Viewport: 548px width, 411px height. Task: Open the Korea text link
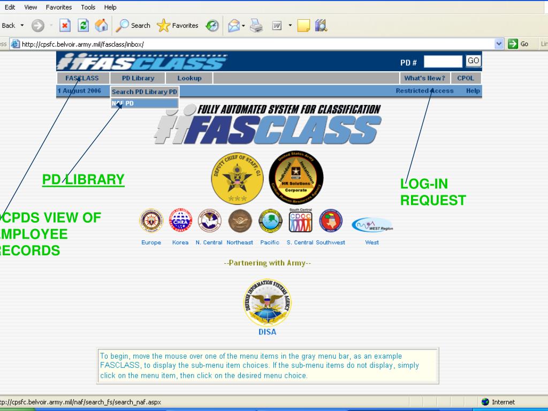click(180, 242)
